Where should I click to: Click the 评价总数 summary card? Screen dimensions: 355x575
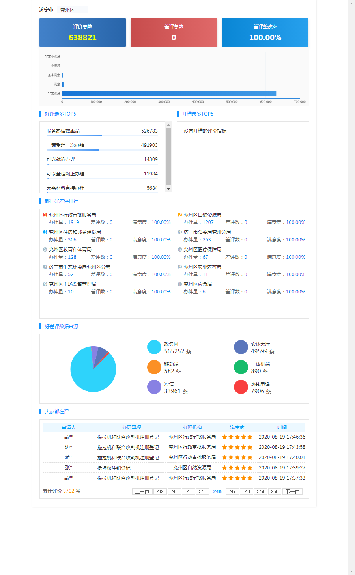(82, 32)
